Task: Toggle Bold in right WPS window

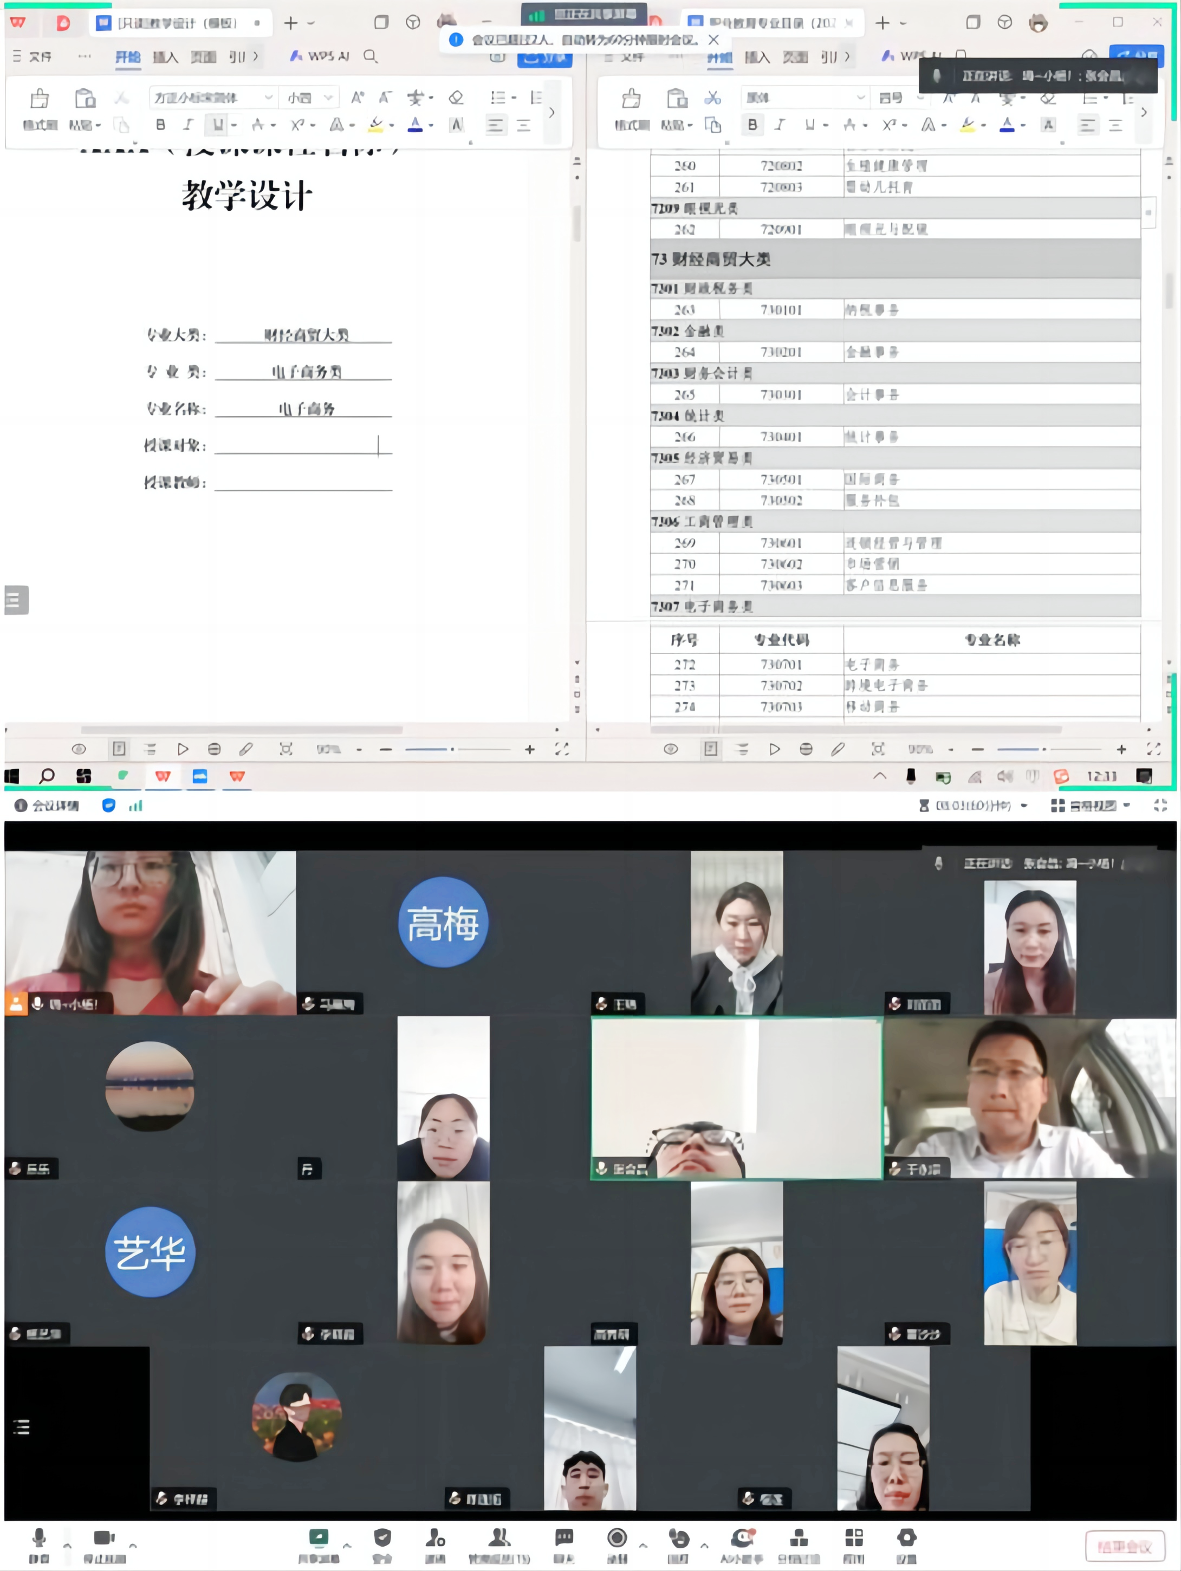Action: point(752,125)
